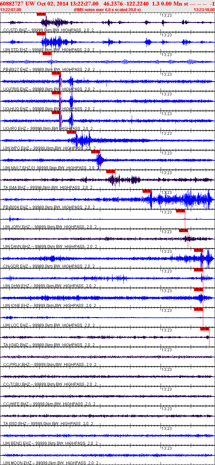
Task: Click the RMS noise scaling note
Action: tap(107, 10)
